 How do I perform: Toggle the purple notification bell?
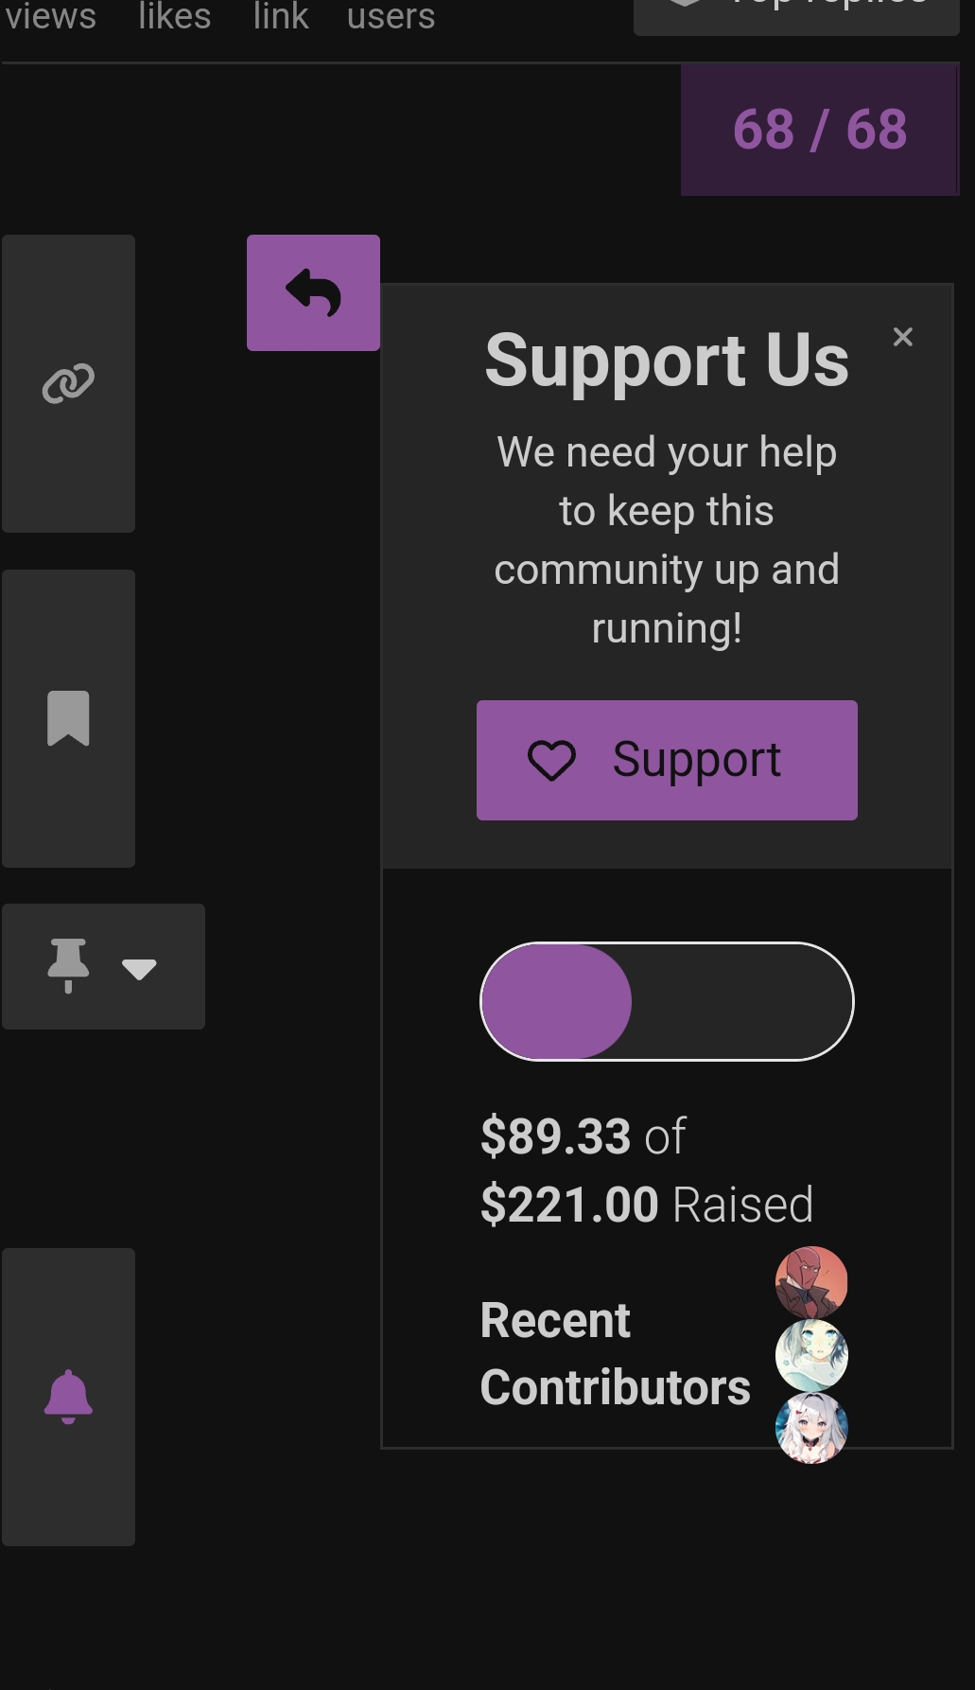(x=68, y=1397)
